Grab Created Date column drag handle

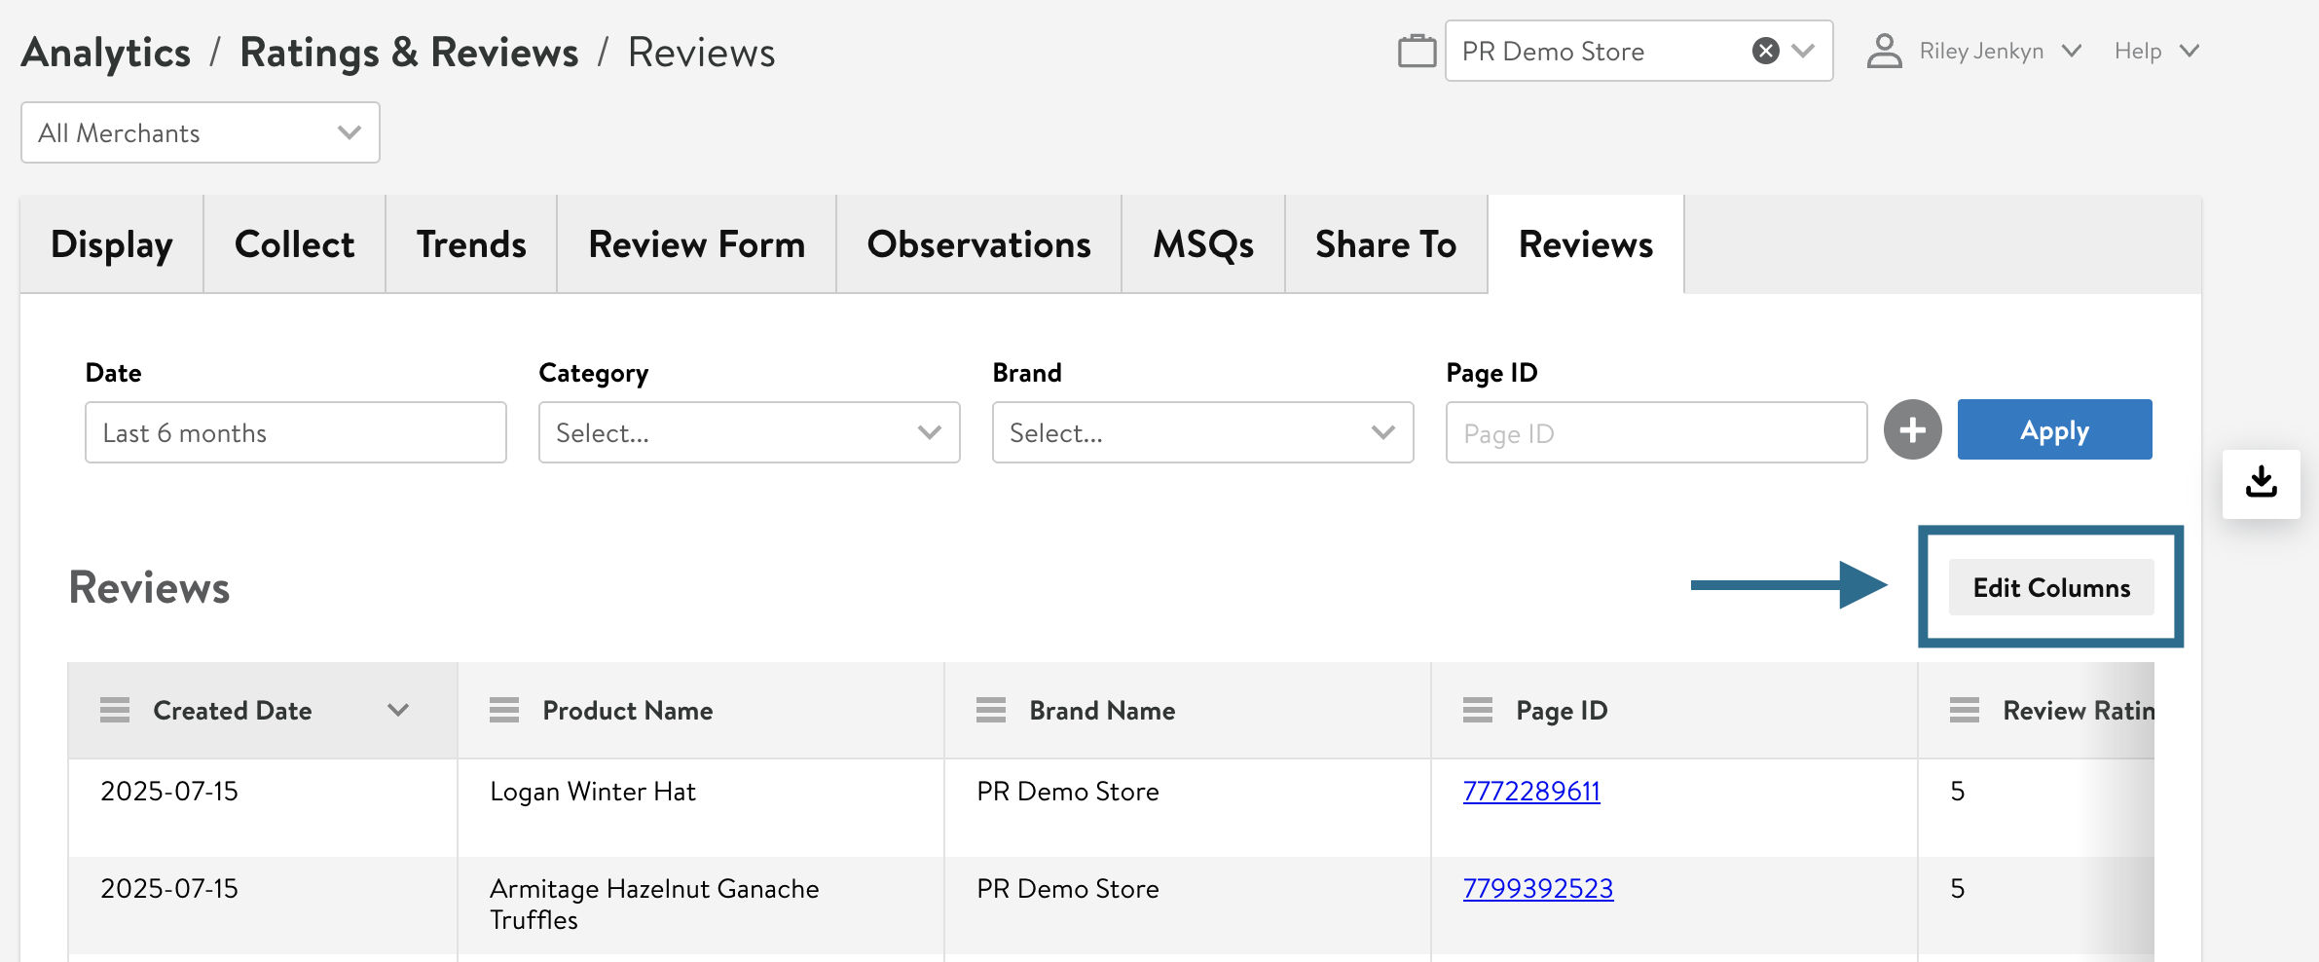[115, 711]
